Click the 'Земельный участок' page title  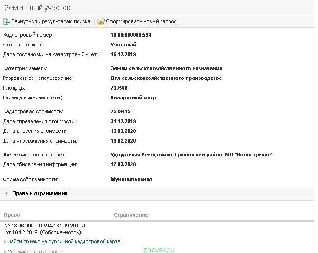pos(37,8)
